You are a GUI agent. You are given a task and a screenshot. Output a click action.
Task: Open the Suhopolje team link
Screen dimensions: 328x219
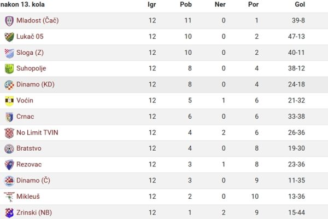click(31, 68)
